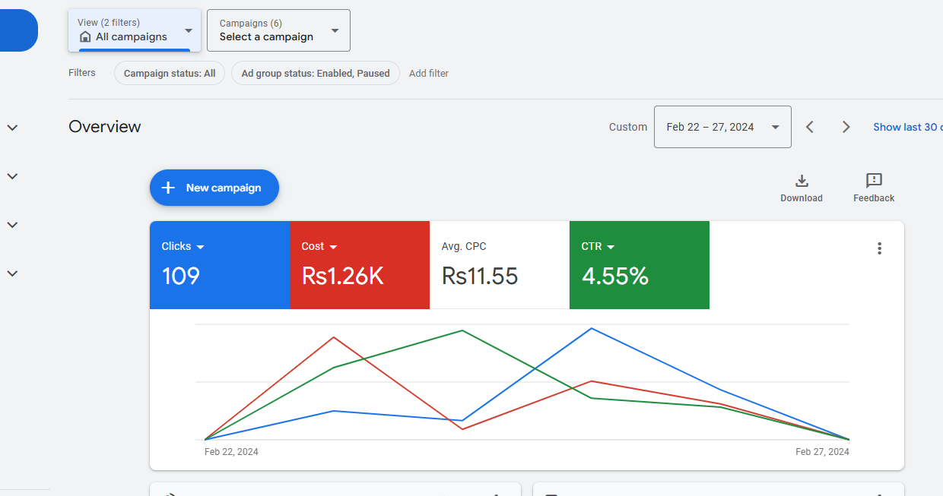943x496 pixels.
Task: Click the Show last 30 days link
Action: (906, 127)
